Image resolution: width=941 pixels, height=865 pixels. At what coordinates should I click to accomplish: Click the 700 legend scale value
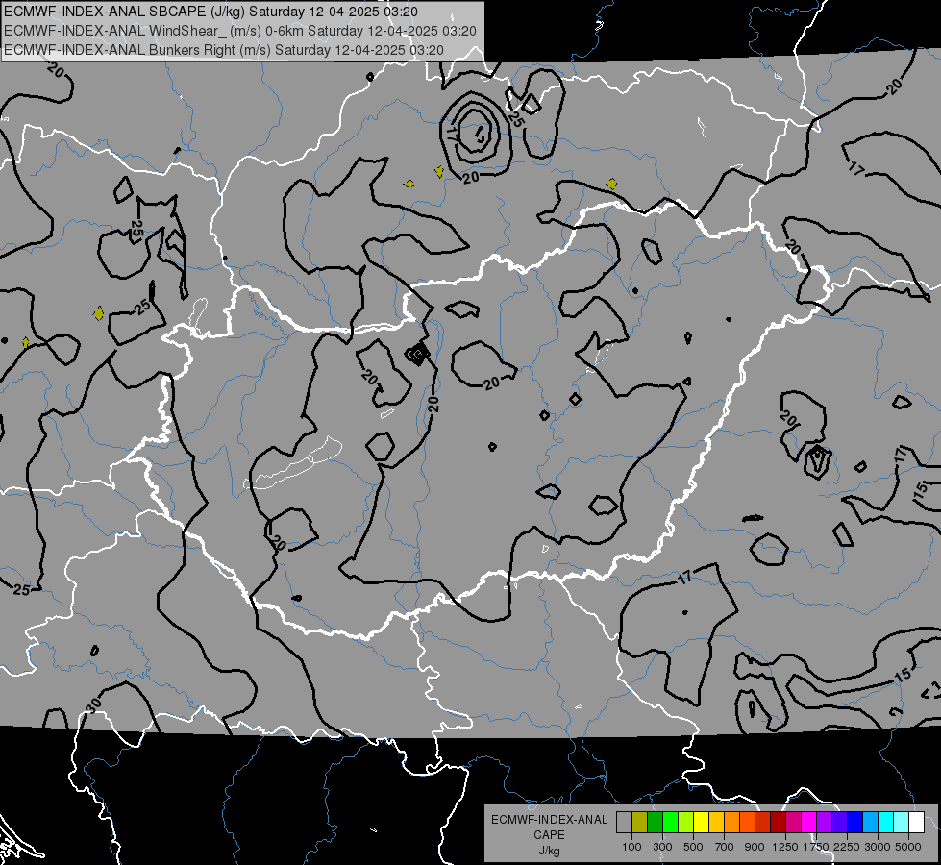(725, 847)
